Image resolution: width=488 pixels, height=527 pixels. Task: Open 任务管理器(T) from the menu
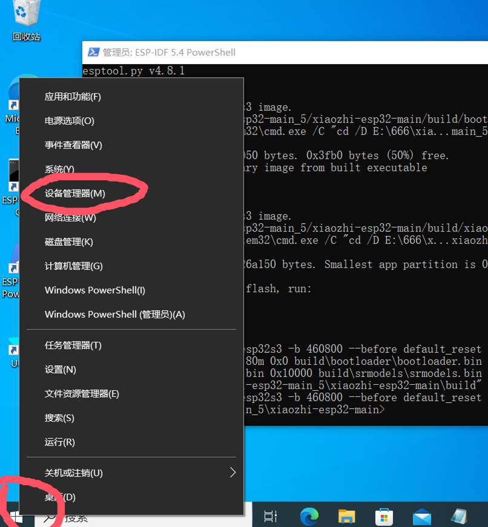[x=73, y=345]
